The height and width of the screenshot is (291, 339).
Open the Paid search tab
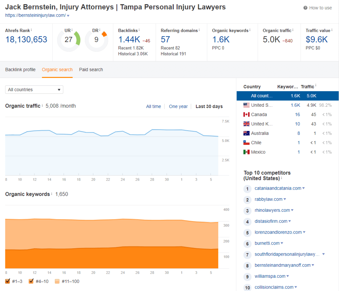coord(91,70)
